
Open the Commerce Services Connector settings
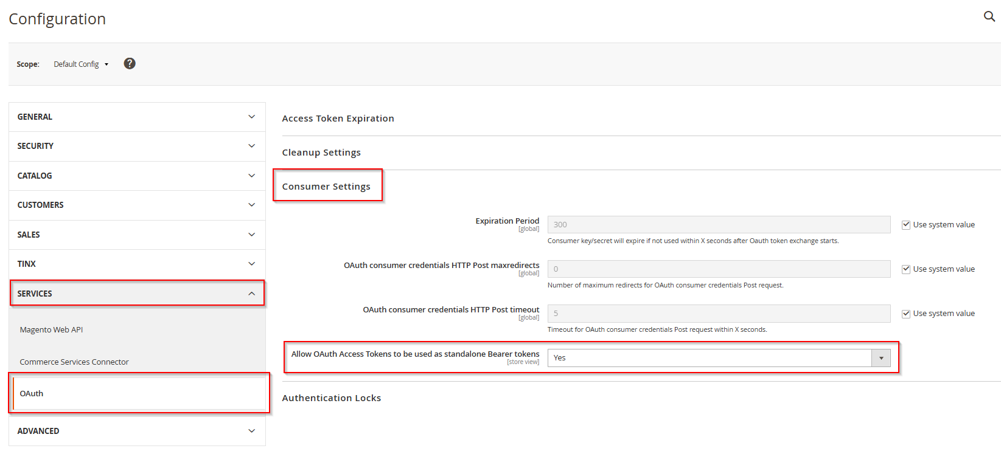(74, 362)
